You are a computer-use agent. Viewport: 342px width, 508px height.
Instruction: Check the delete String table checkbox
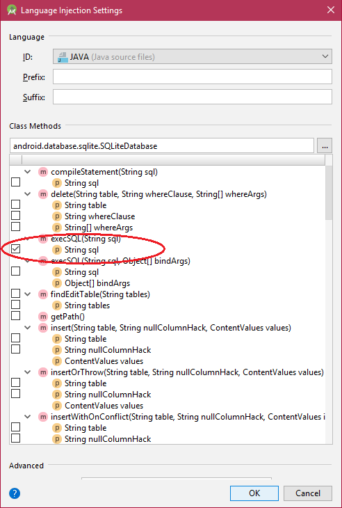[15, 205]
